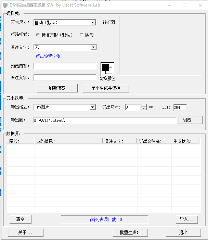Click the DM码信息 column header

click(68, 141)
